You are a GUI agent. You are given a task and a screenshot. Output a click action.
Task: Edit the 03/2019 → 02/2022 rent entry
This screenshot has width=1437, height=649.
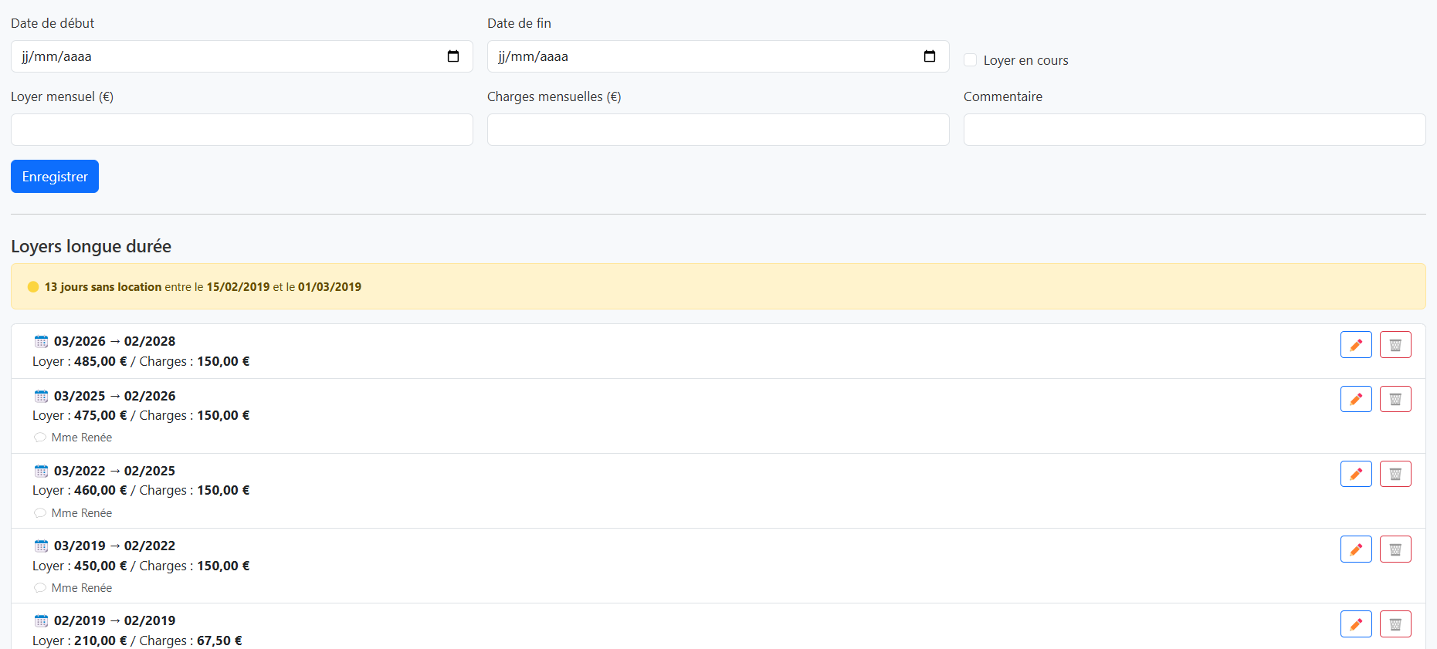point(1355,549)
